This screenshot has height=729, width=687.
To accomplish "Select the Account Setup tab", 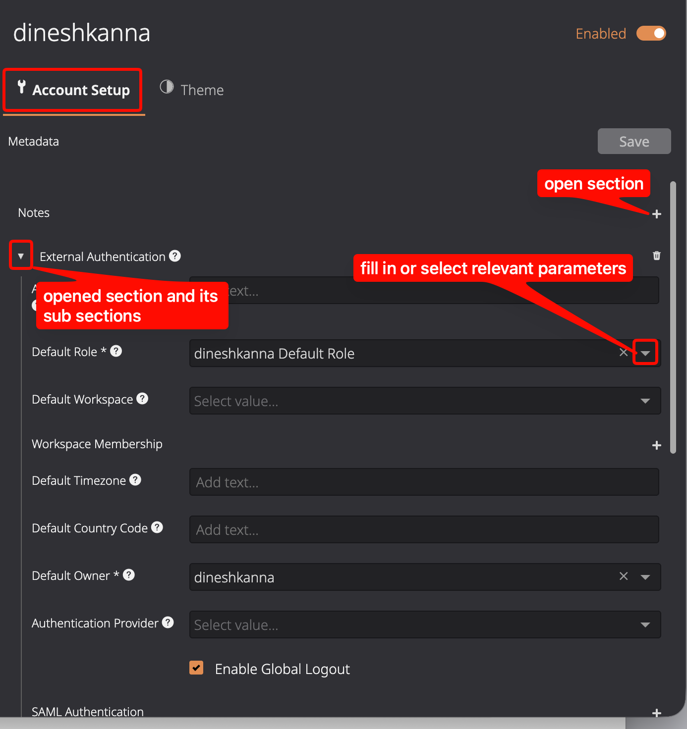I will tap(73, 90).
